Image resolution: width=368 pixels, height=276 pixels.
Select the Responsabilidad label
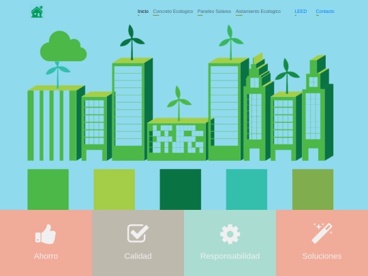click(x=230, y=256)
